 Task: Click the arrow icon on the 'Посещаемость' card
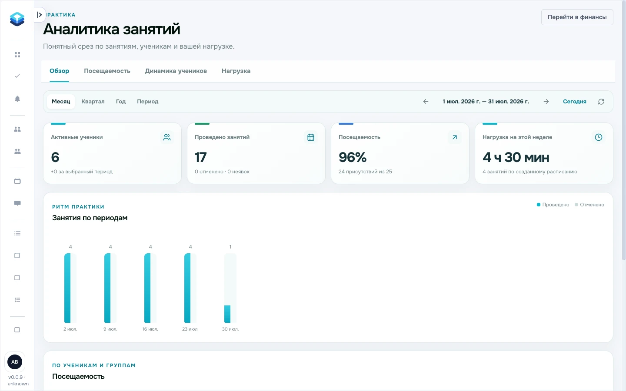click(x=455, y=137)
